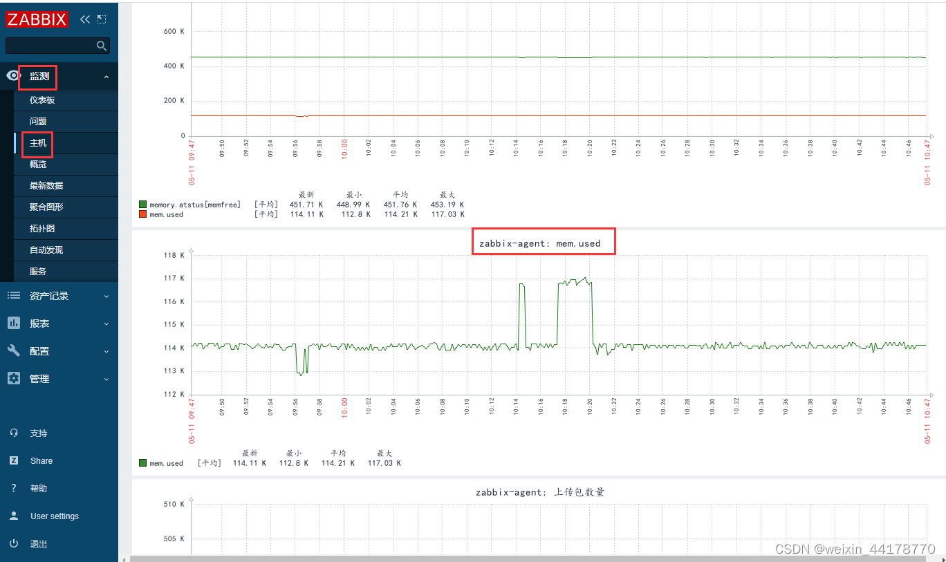Focus the sidebar search field
Viewport: 946px width, 562px height.
(x=57, y=46)
